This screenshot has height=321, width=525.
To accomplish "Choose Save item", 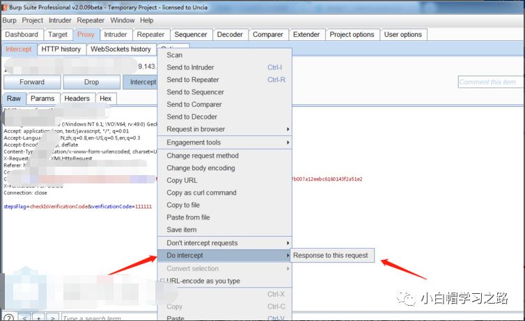I will (x=225, y=230).
